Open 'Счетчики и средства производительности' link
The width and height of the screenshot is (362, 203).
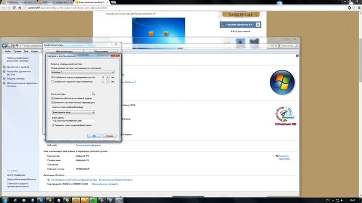(18, 185)
